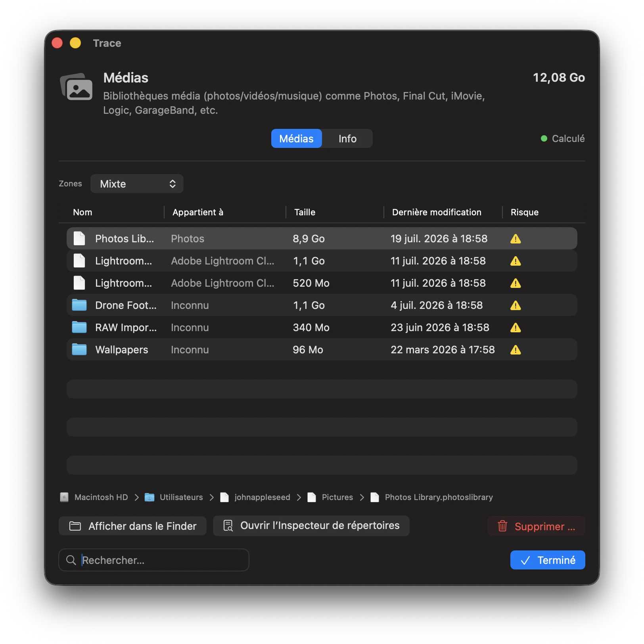644x644 pixels.
Task: Click Afficher dans le Finder button
Action: coord(132,526)
